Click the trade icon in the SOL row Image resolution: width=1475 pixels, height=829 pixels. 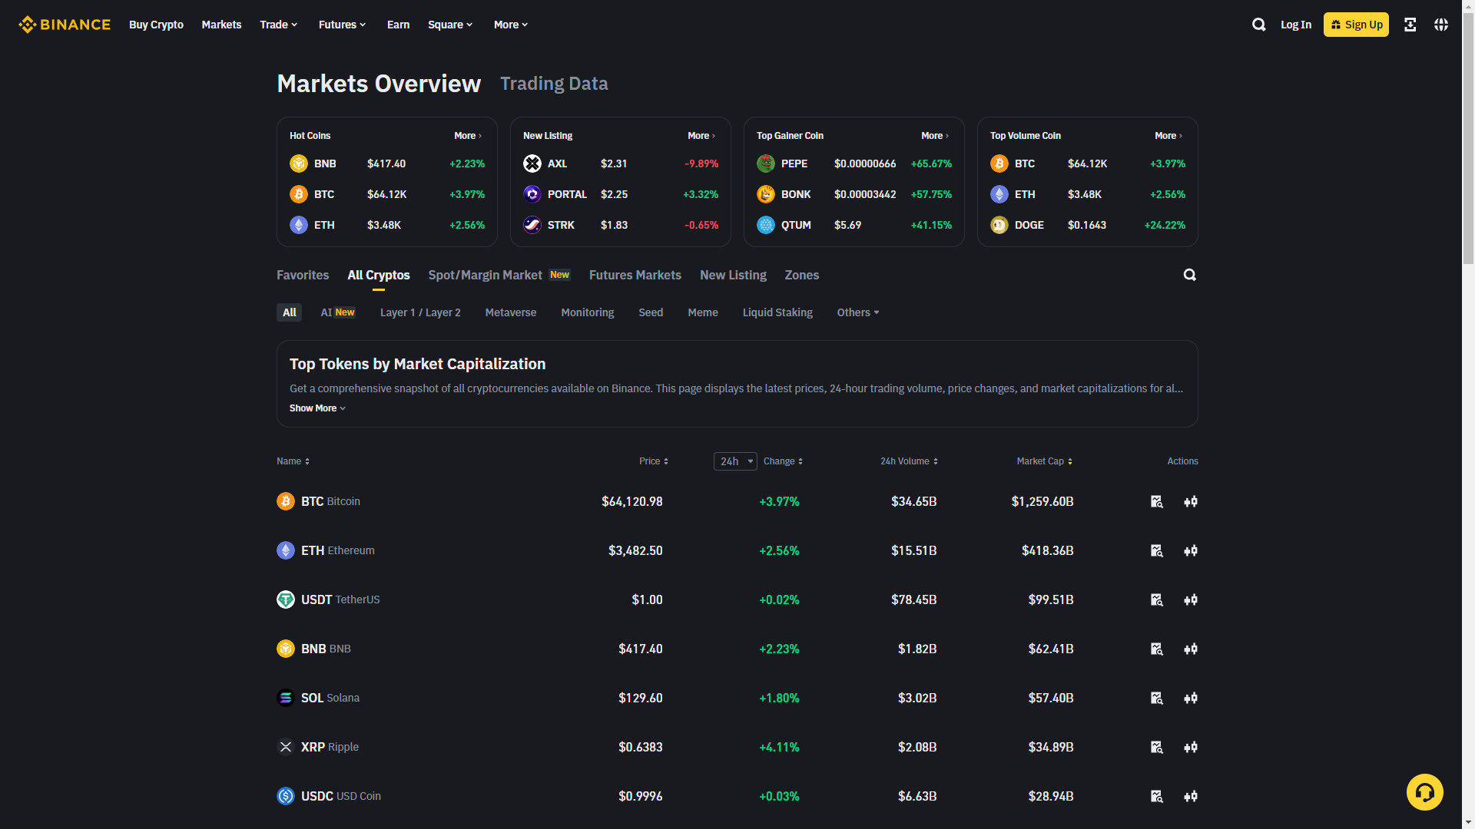(1191, 698)
